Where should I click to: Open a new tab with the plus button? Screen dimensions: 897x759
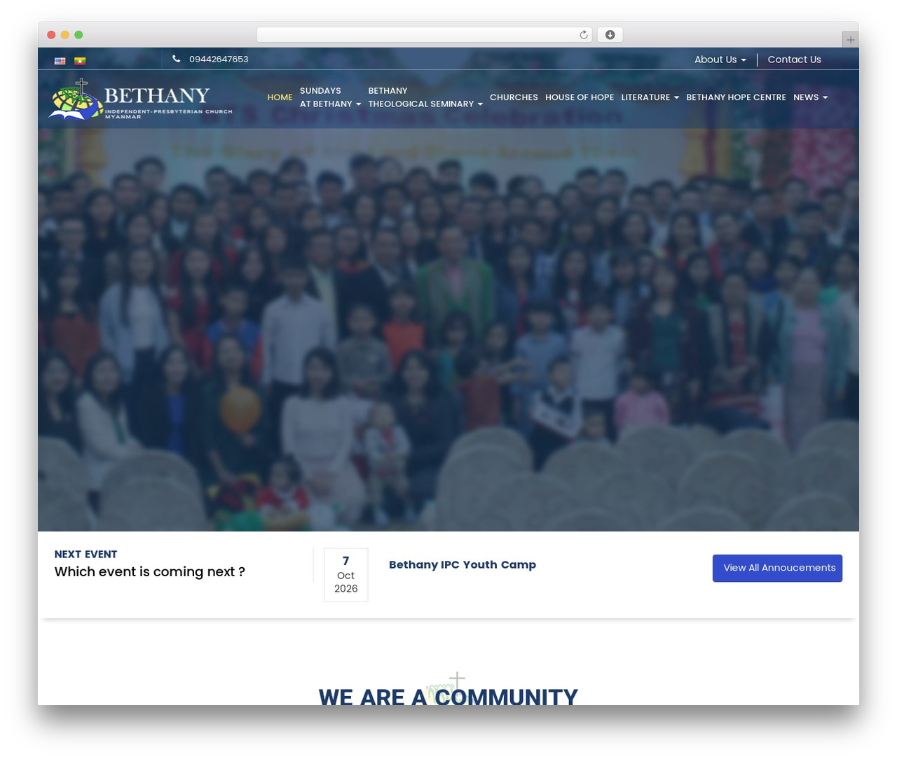(850, 40)
